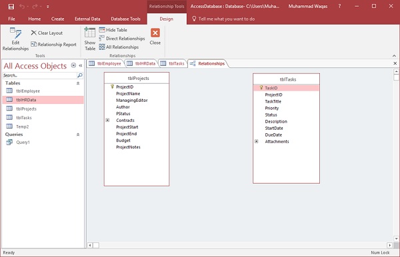Select the Description field
400x257 pixels.
[x=276, y=121]
